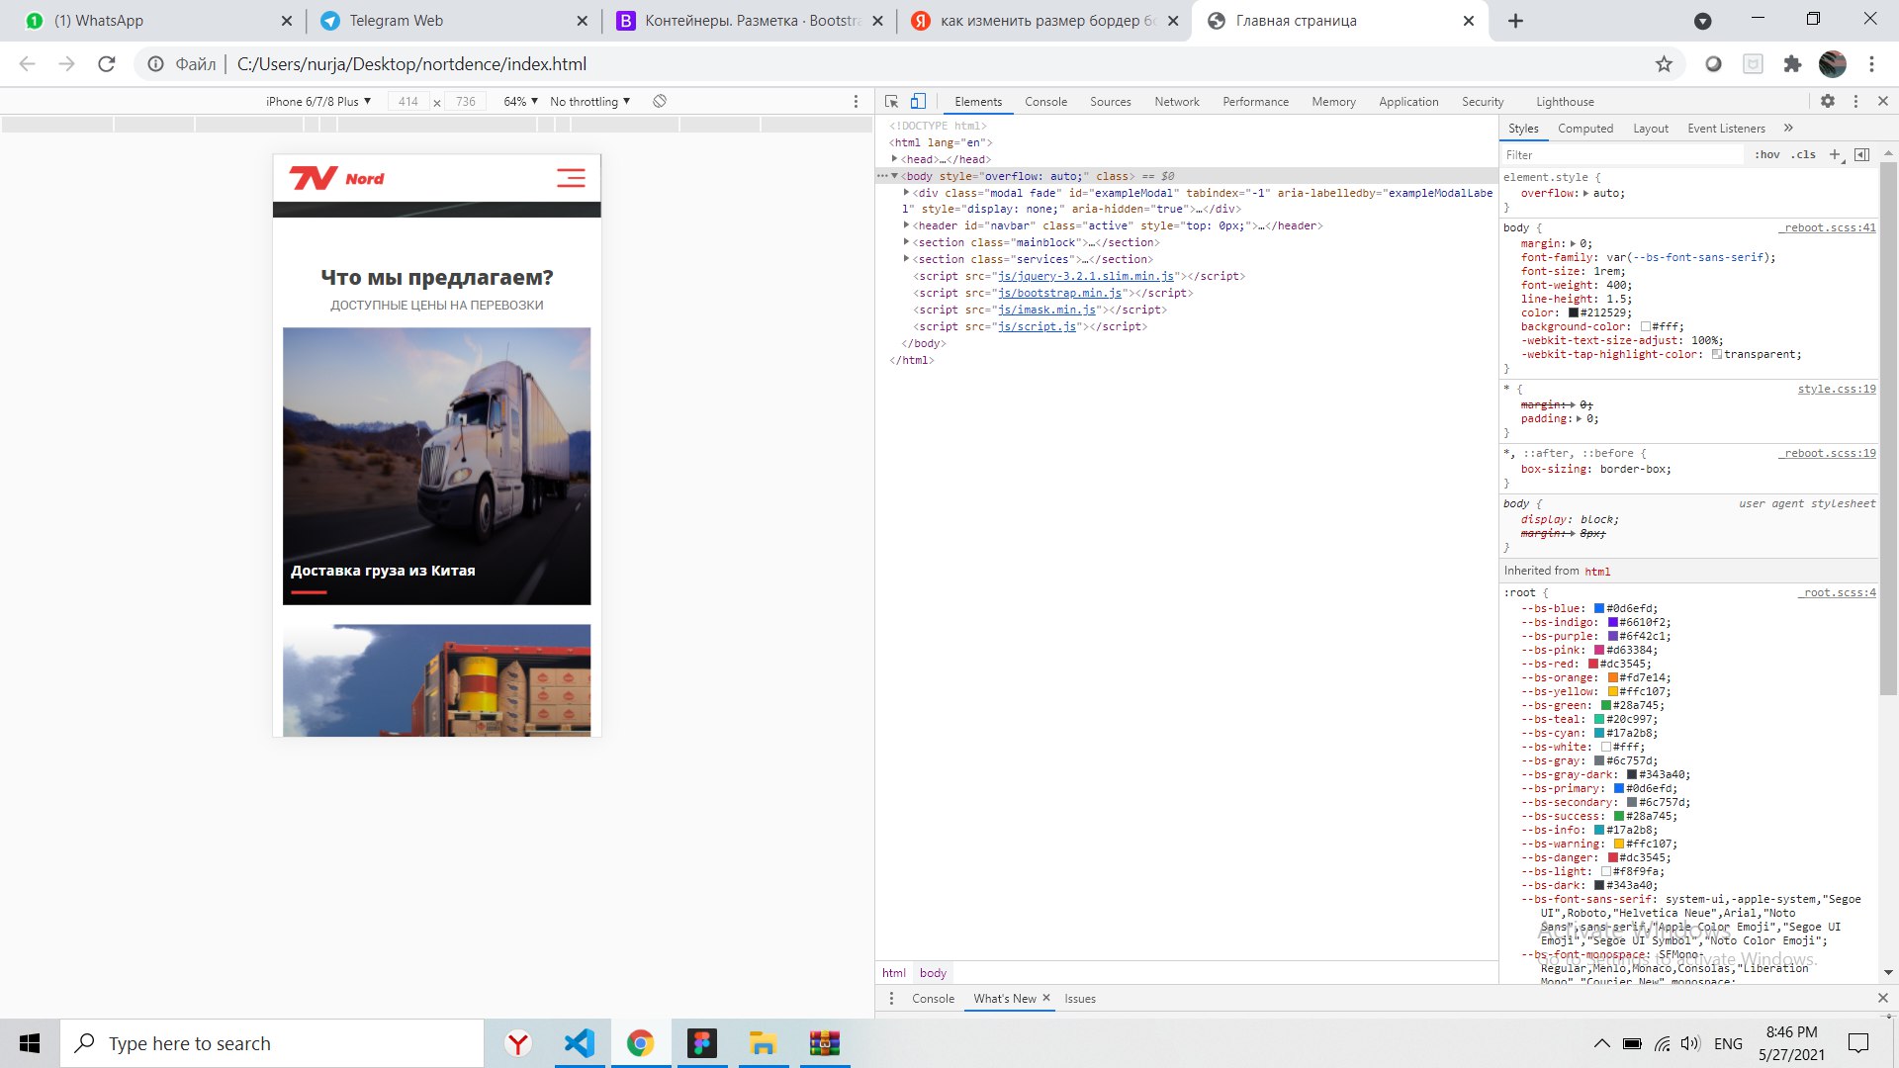Toggle .cls class editor

pyautogui.click(x=1804, y=154)
